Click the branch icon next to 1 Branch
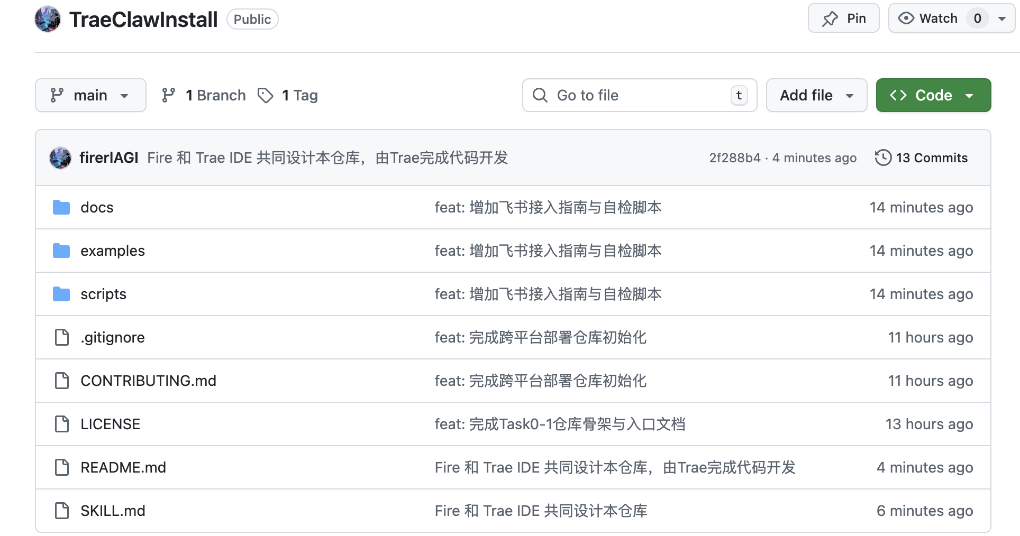Viewport: 1020px width, 536px height. point(168,95)
